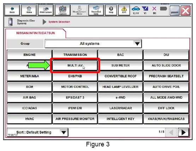
Task: Go to next page of systems
Action: (183, 132)
